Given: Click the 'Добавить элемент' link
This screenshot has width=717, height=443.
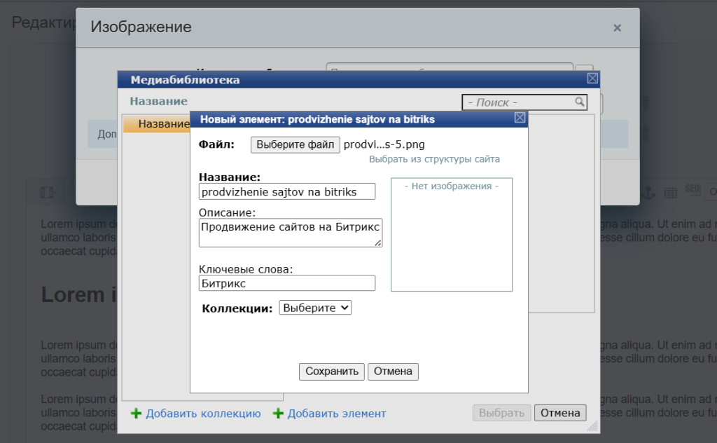Looking at the screenshot, I should 336,414.
